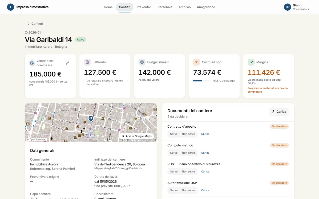
Task: Click the pencil icon to edit Valore della commessa
Action: click(x=68, y=63)
